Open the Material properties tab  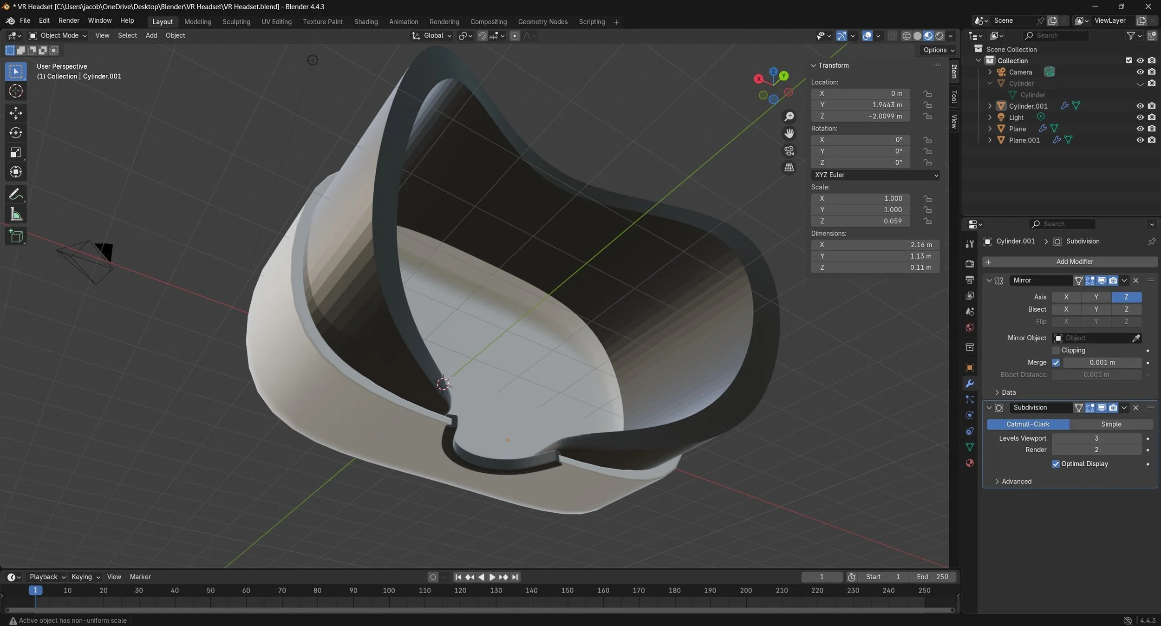(970, 463)
